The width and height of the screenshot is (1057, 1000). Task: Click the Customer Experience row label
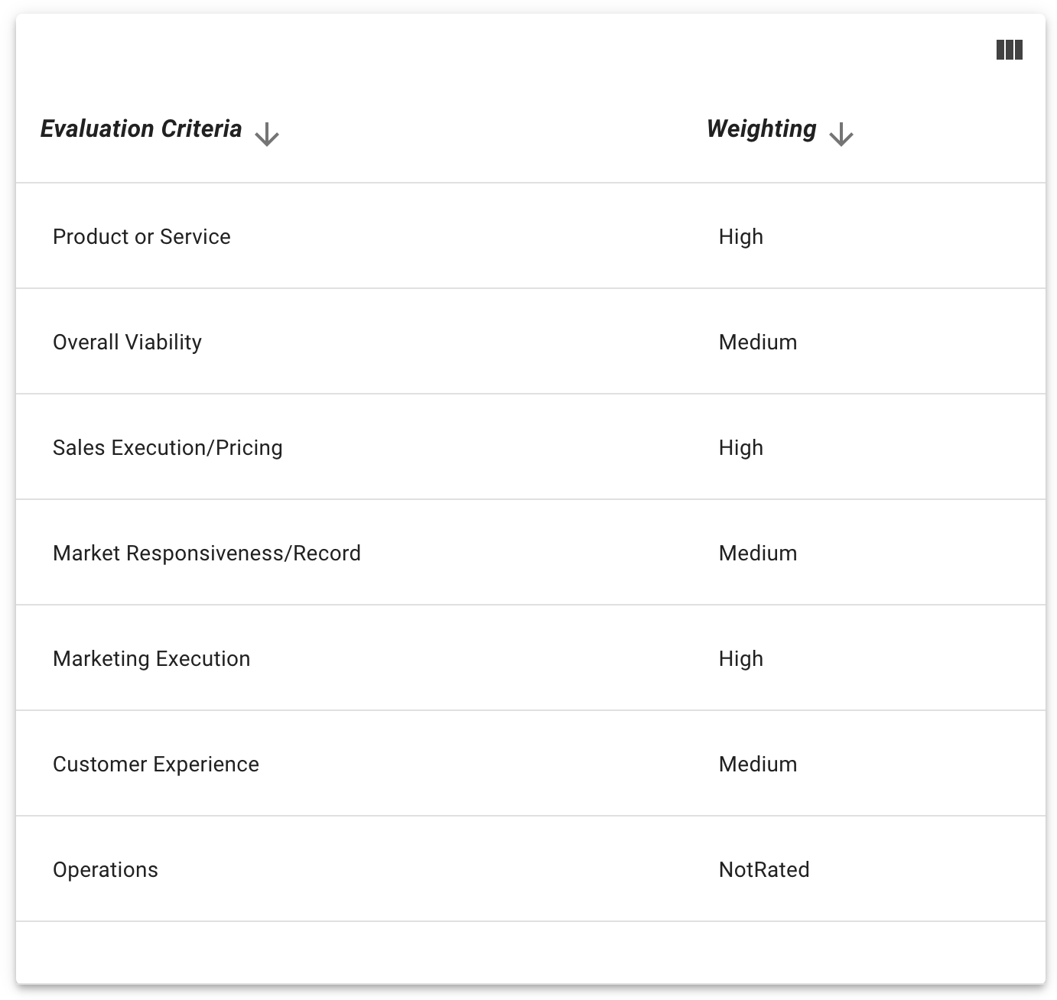pos(156,765)
